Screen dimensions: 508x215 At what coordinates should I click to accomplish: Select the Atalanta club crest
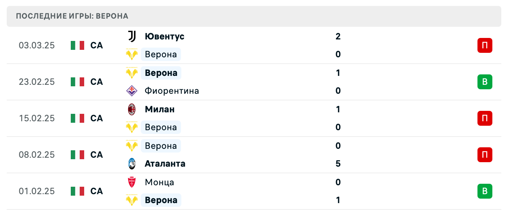[x=131, y=164]
